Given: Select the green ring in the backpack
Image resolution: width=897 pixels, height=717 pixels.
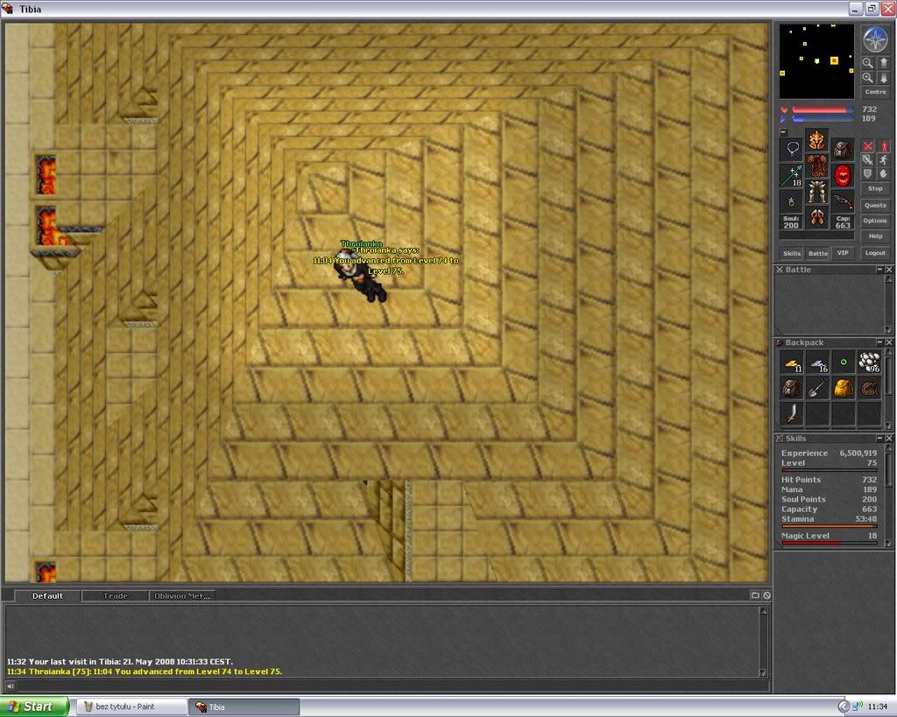Looking at the screenshot, I should pyautogui.click(x=844, y=362).
